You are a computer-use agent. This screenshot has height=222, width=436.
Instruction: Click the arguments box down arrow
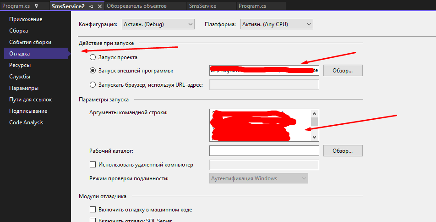coord(315,137)
